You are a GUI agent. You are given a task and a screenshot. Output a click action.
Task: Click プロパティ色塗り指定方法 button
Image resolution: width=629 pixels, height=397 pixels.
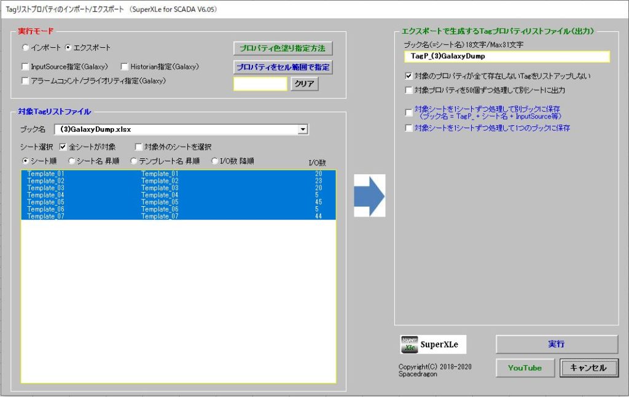pyautogui.click(x=283, y=48)
